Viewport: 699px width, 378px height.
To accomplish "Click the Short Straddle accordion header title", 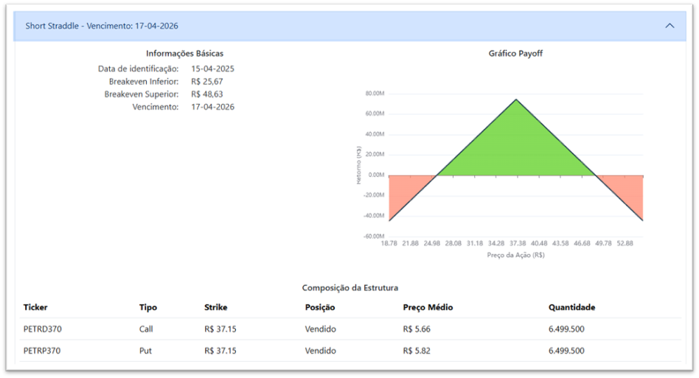I will tap(102, 26).
